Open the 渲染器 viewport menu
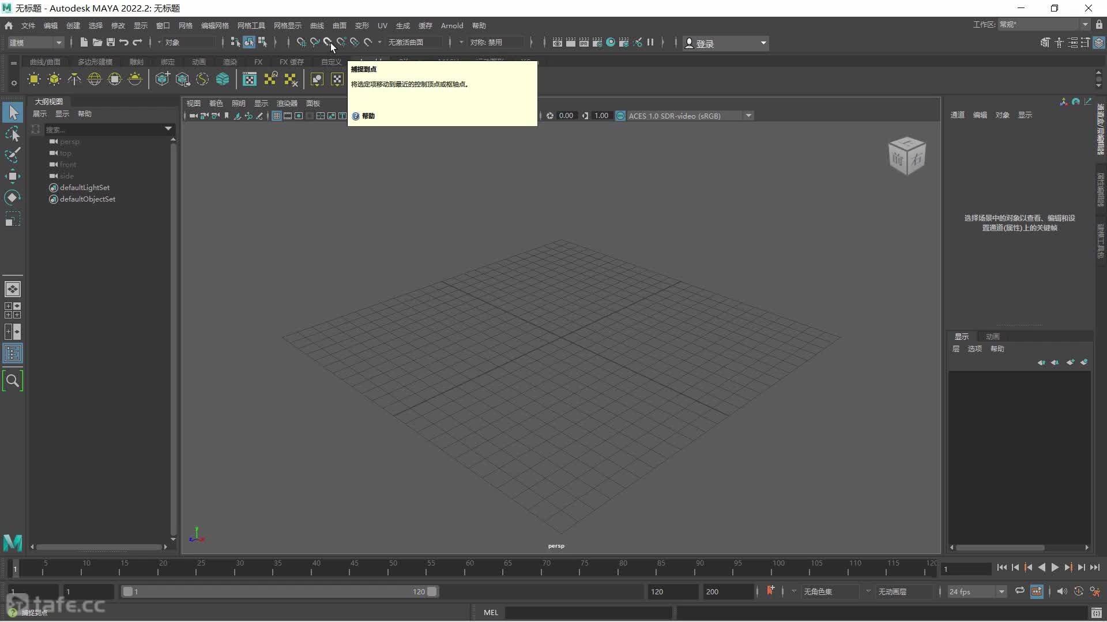This screenshot has width=1107, height=622. point(287,103)
